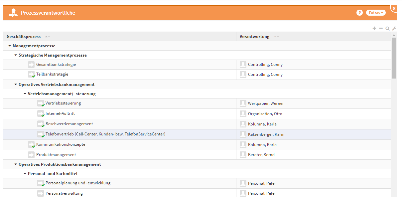Collapse Strategische Managementprozesse node
Viewport: 402px width, 197px height.
(x=15, y=55)
